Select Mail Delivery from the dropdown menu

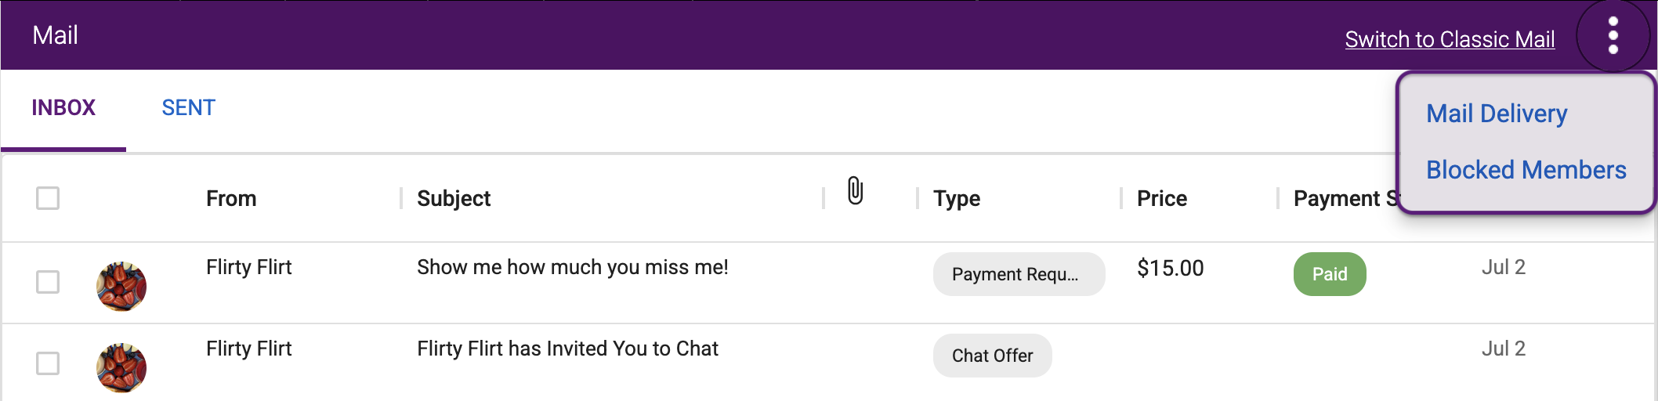pos(1497,114)
